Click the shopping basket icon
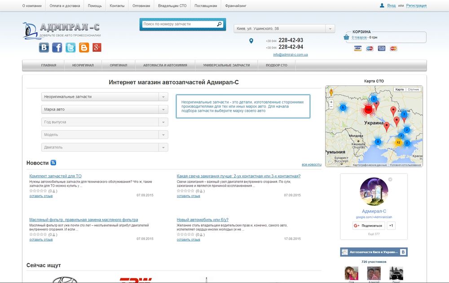The width and height of the screenshot is (449, 283). click(x=347, y=37)
